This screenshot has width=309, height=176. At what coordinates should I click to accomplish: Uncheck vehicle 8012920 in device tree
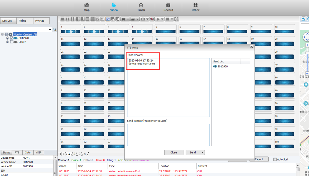12,38
